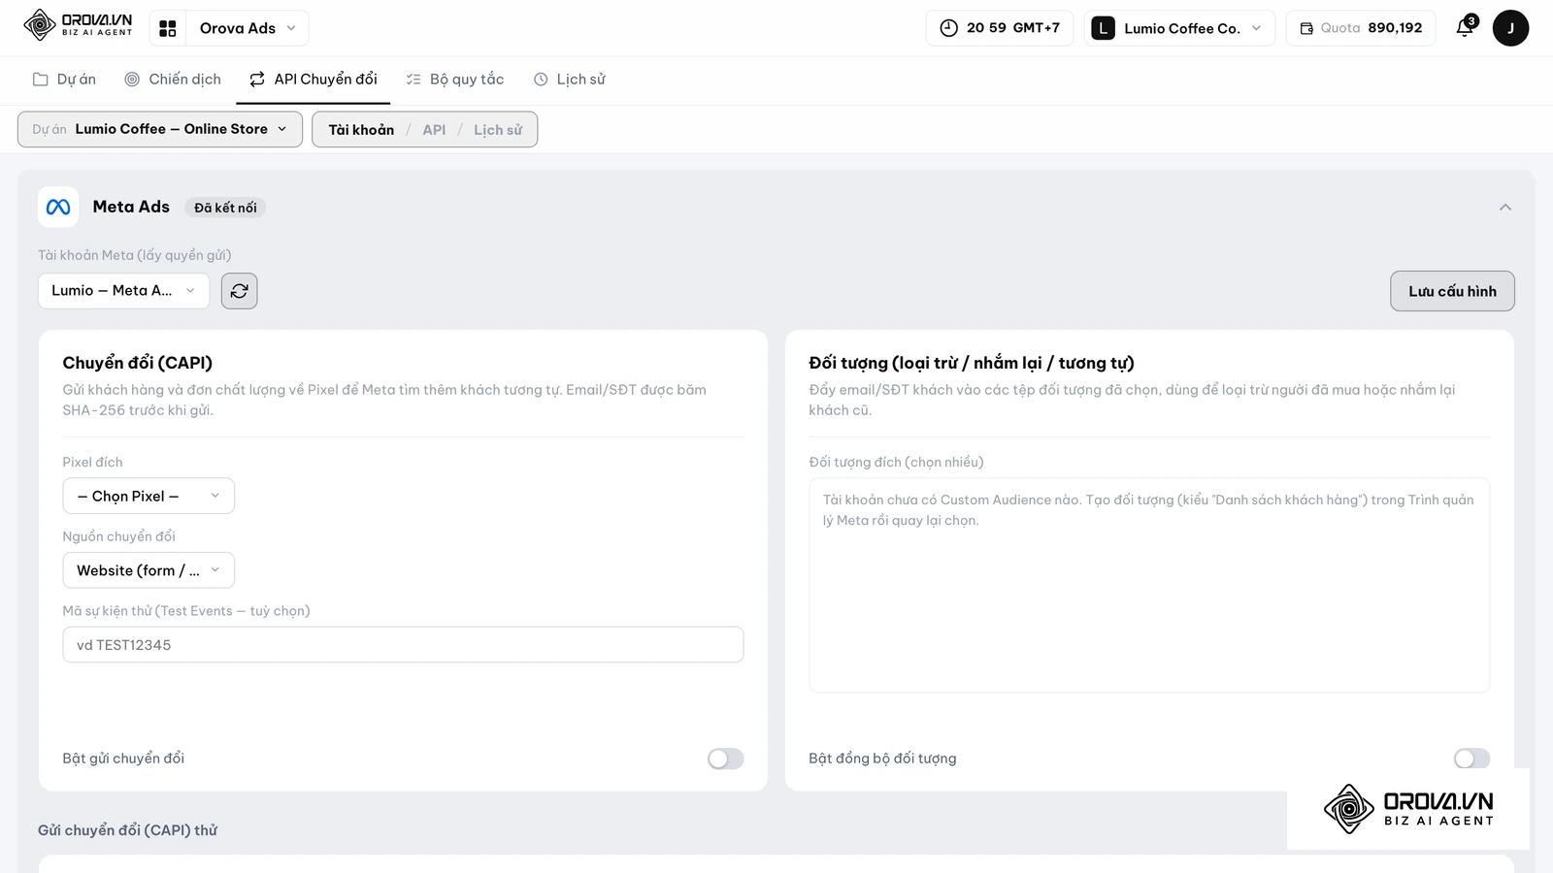1553x873 pixels.
Task: Click the Orova.vn logo in the header
Action: 78,25
